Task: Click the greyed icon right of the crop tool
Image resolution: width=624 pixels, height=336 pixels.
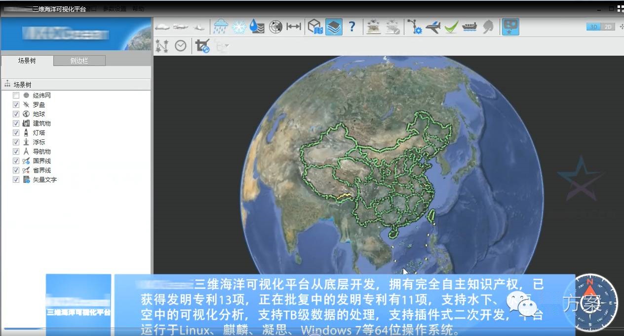Action: click(x=222, y=46)
